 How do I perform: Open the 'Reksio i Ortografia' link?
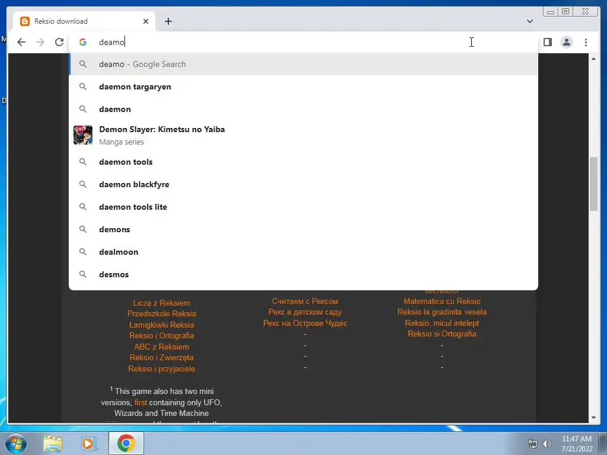pyautogui.click(x=161, y=335)
